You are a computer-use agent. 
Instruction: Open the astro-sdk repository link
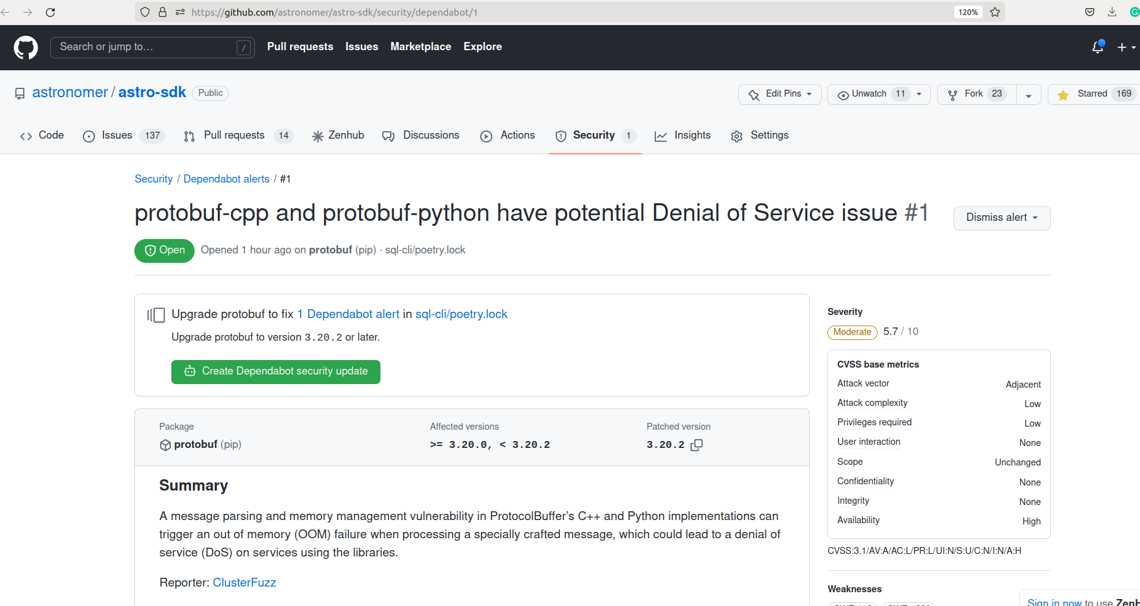click(x=152, y=92)
